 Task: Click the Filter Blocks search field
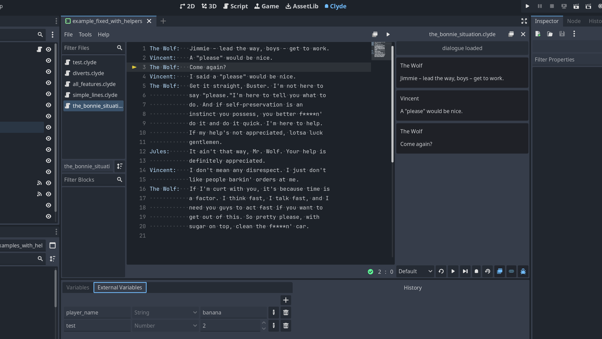coord(94,180)
